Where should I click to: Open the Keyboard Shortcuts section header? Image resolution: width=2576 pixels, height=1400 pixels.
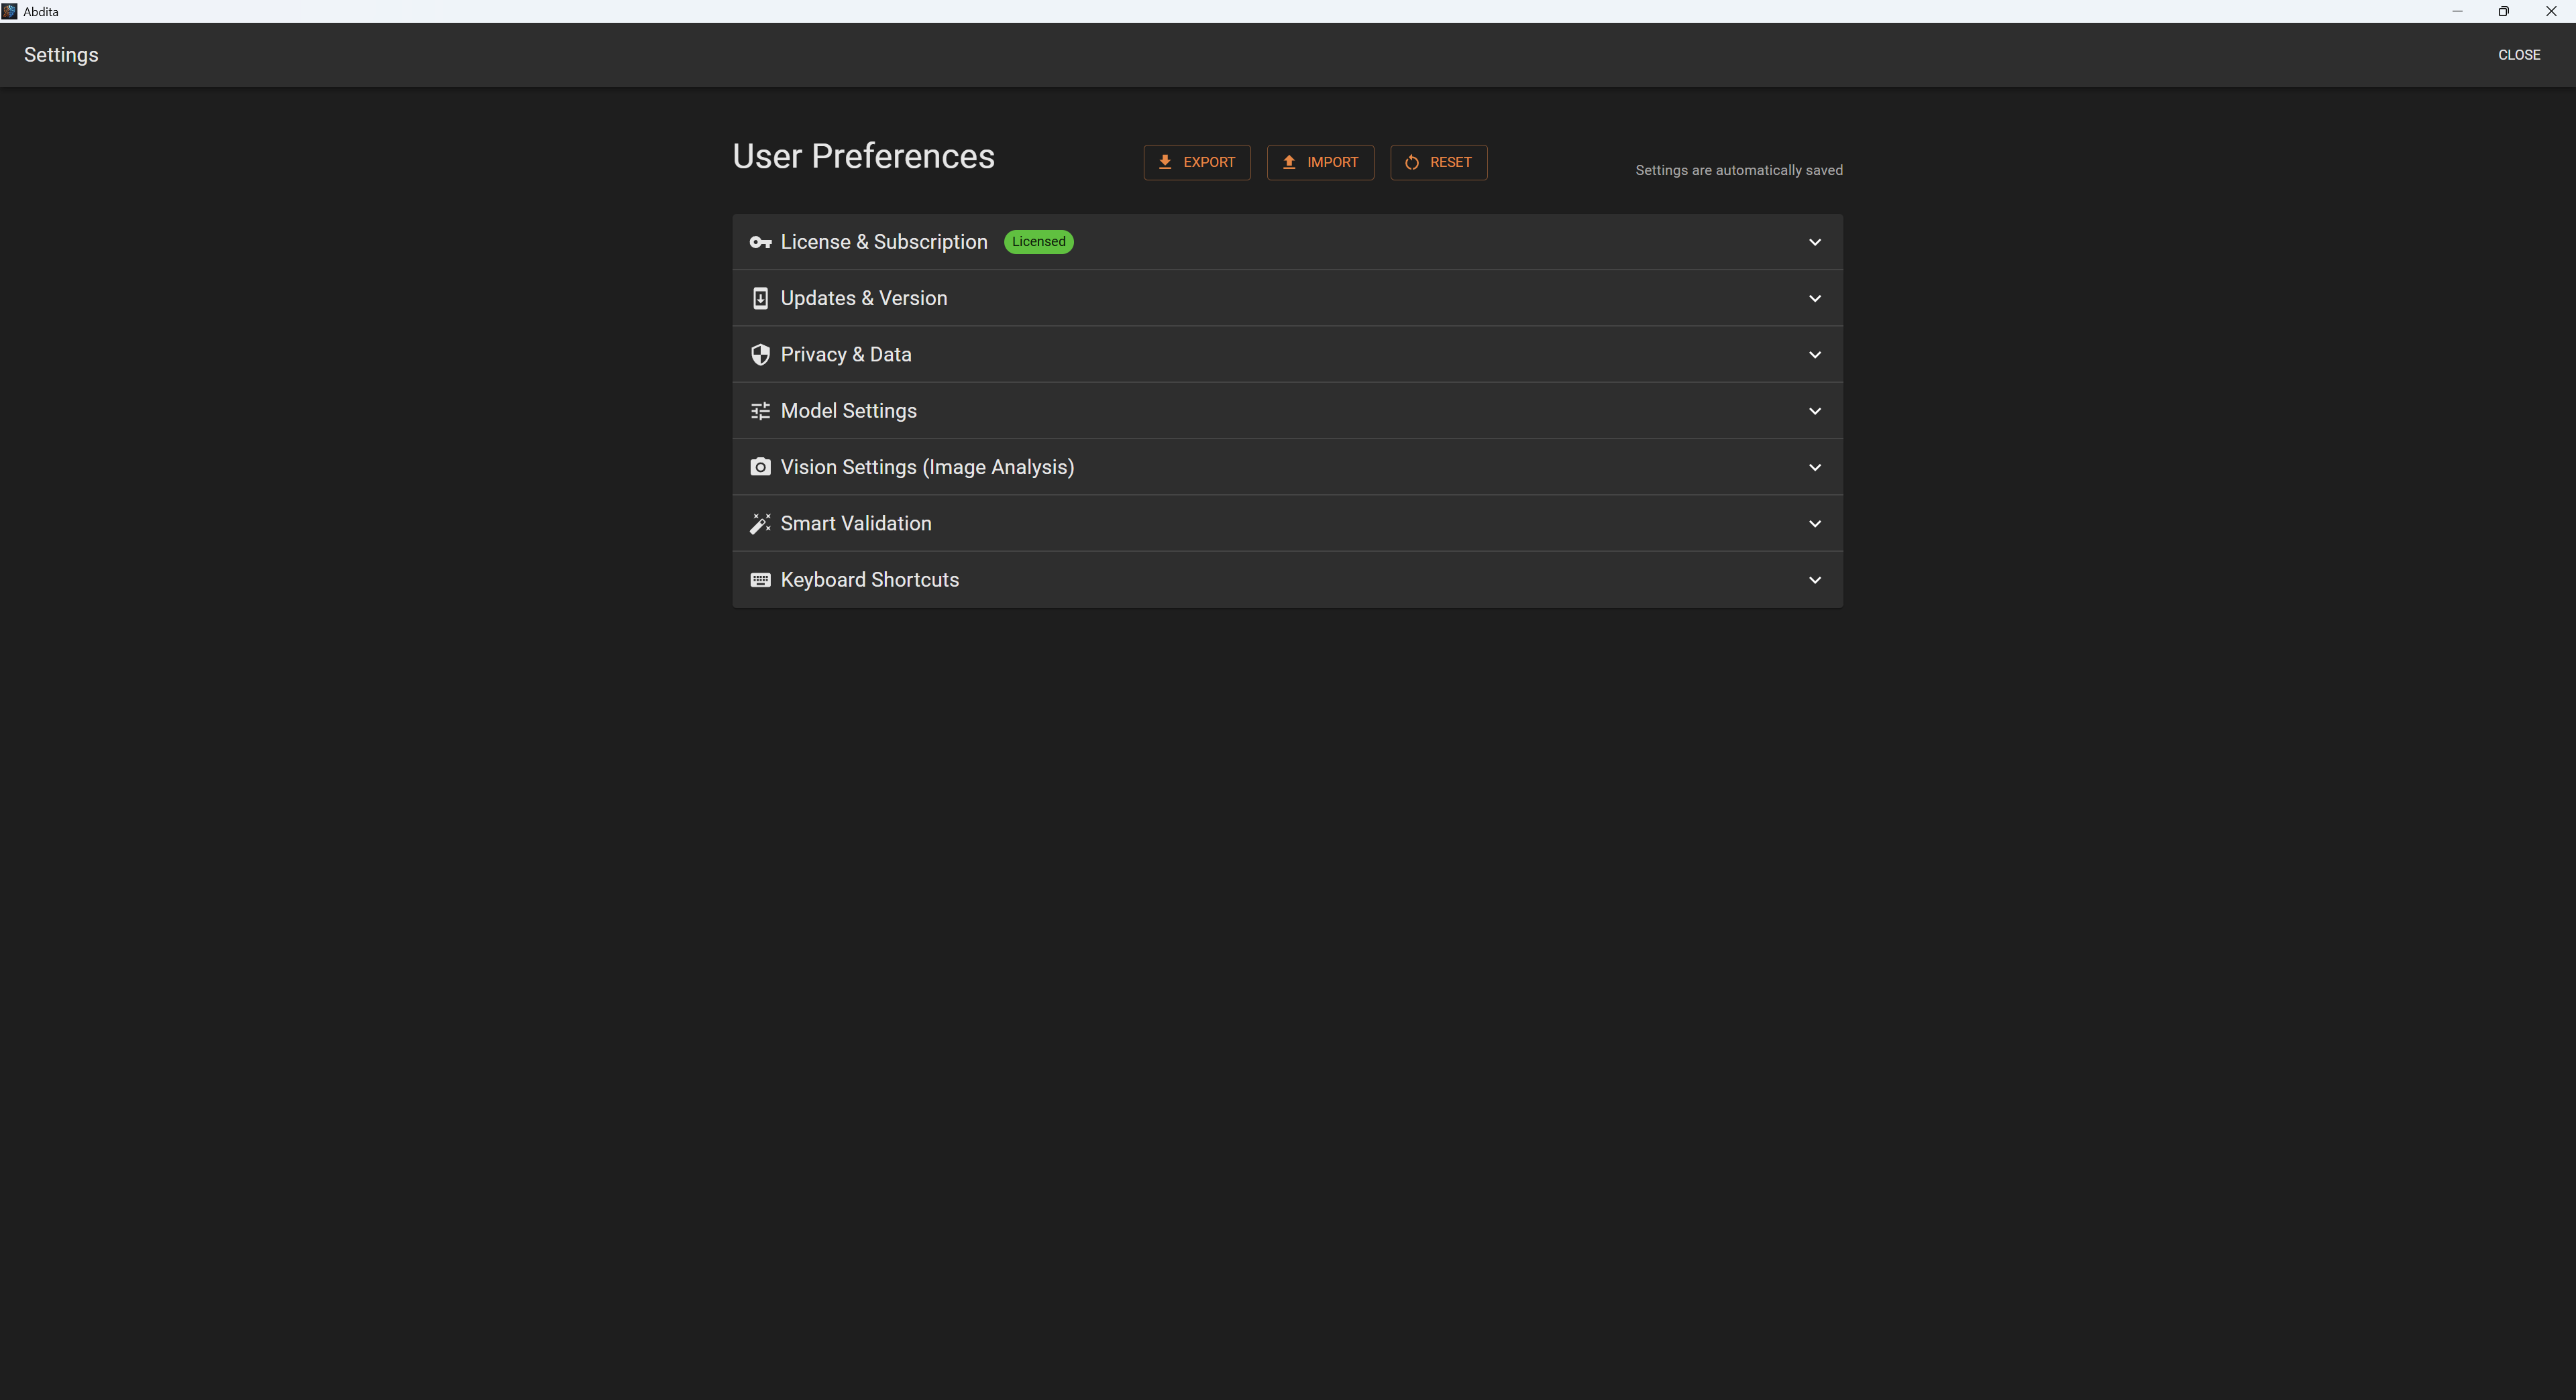(x=869, y=579)
